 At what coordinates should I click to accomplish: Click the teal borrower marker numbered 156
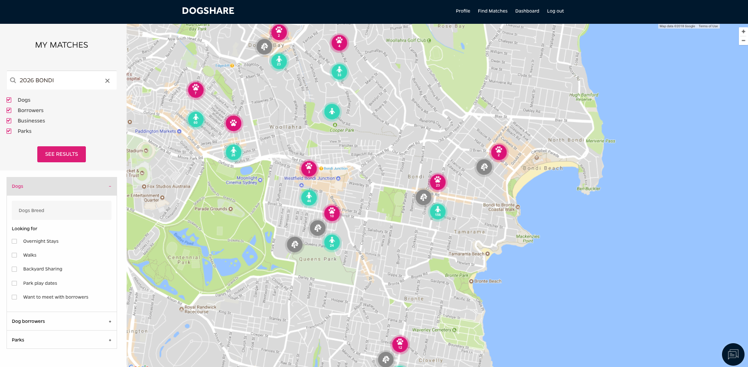[x=438, y=212]
